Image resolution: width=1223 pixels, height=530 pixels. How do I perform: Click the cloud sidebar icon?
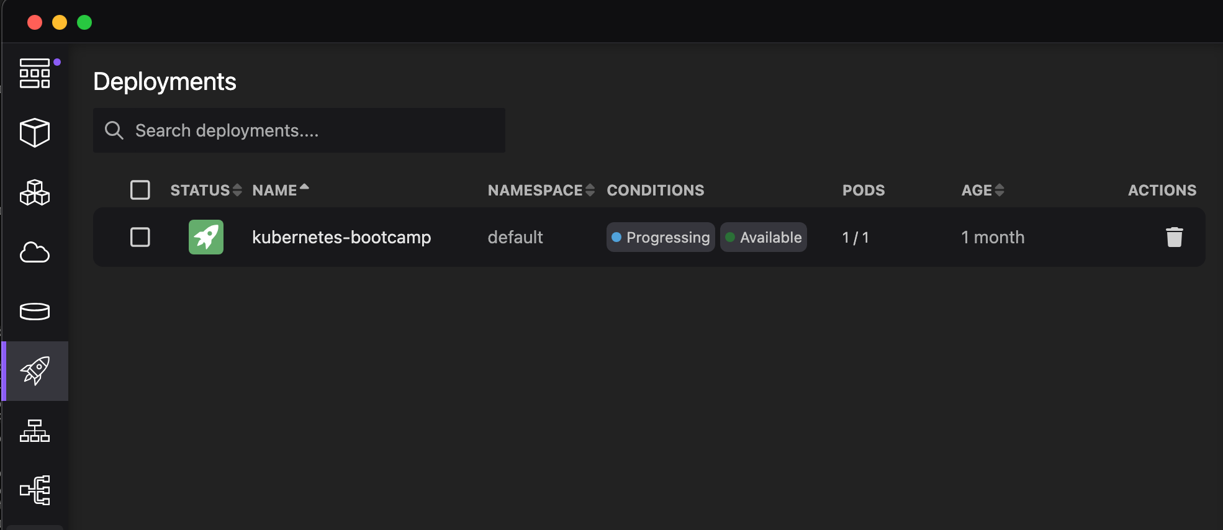pyautogui.click(x=35, y=252)
